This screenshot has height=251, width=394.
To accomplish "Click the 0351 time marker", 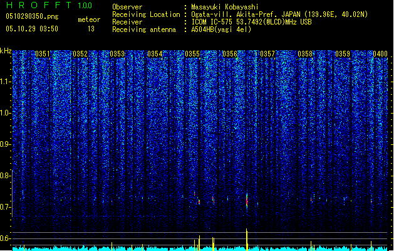I will coord(43,54).
